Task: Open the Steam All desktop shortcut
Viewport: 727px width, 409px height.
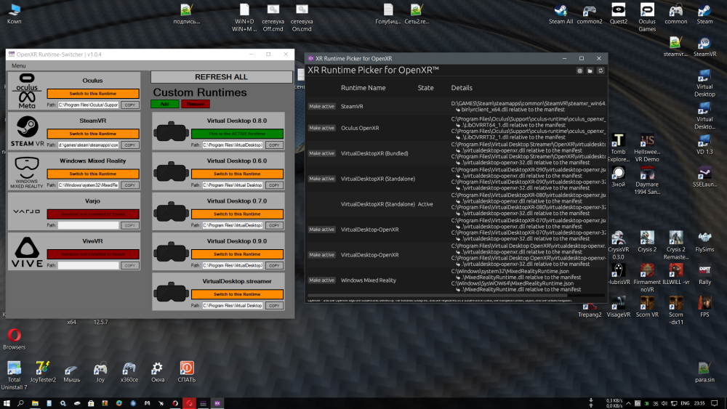Action: pos(561,14)
